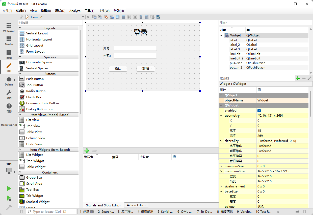Apply Lay Out Horizontally in Splitter icon
Image resolution: width=313 pixels, height=215 pixels.
click(x=129, y=17)
